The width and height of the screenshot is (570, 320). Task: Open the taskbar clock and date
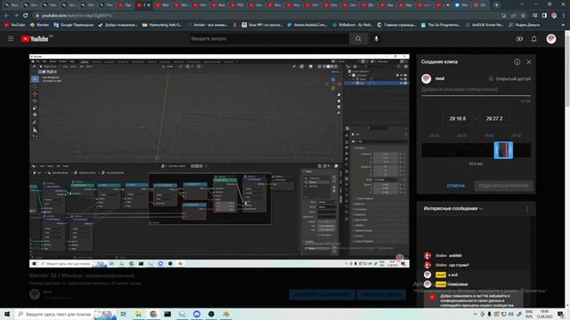(544, 314)
